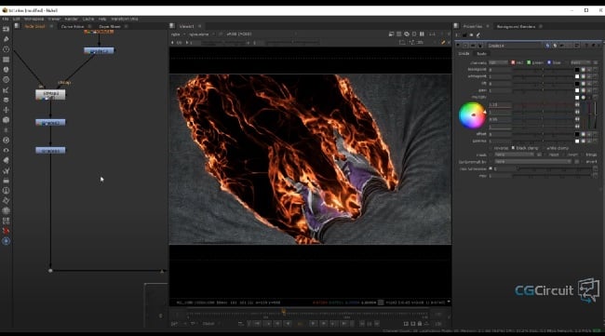
Task: Click the mix slider track
Action: (552, 176)
